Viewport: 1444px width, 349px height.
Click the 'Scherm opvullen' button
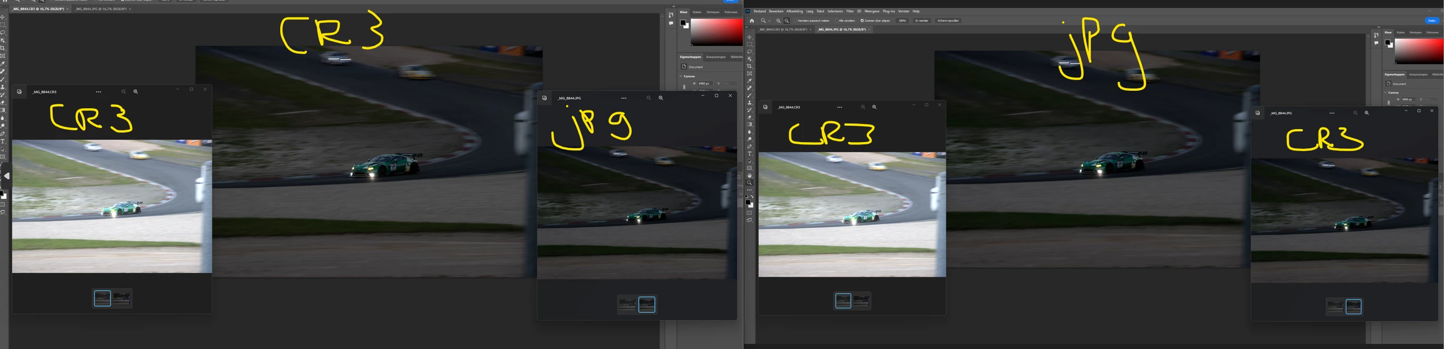(948, 21)
